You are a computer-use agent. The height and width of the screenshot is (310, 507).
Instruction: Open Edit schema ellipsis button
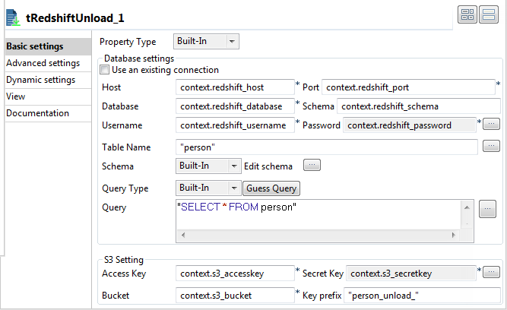312,166
